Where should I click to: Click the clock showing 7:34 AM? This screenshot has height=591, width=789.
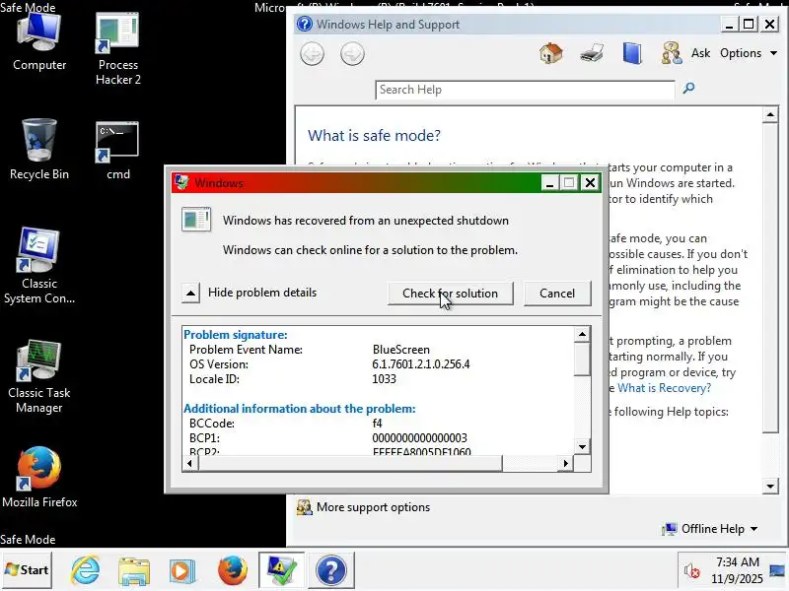[737, 570]
